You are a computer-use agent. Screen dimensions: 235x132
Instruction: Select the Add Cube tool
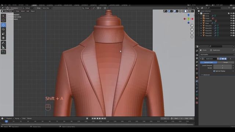click(x=3, y=52)
